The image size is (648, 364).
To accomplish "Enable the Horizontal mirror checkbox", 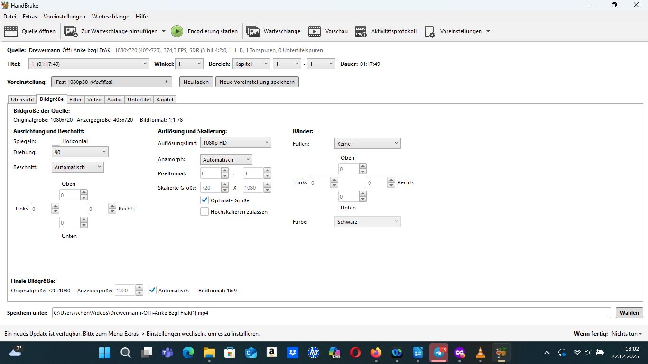I will [x=56, y=141].
